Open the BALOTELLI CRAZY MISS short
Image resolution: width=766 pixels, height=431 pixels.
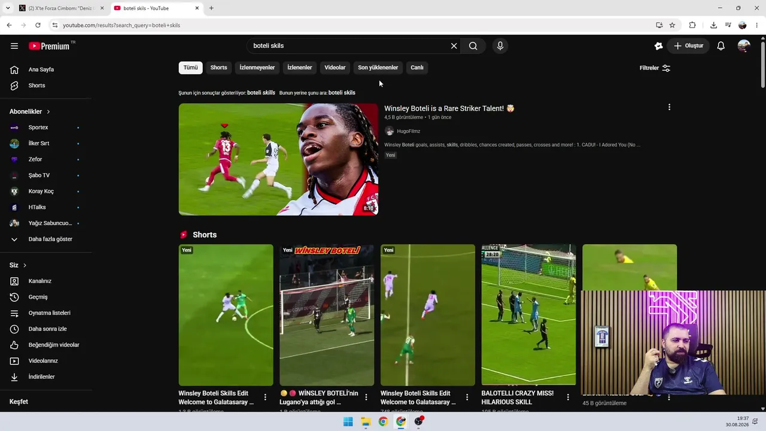click(x=528, y=315)
